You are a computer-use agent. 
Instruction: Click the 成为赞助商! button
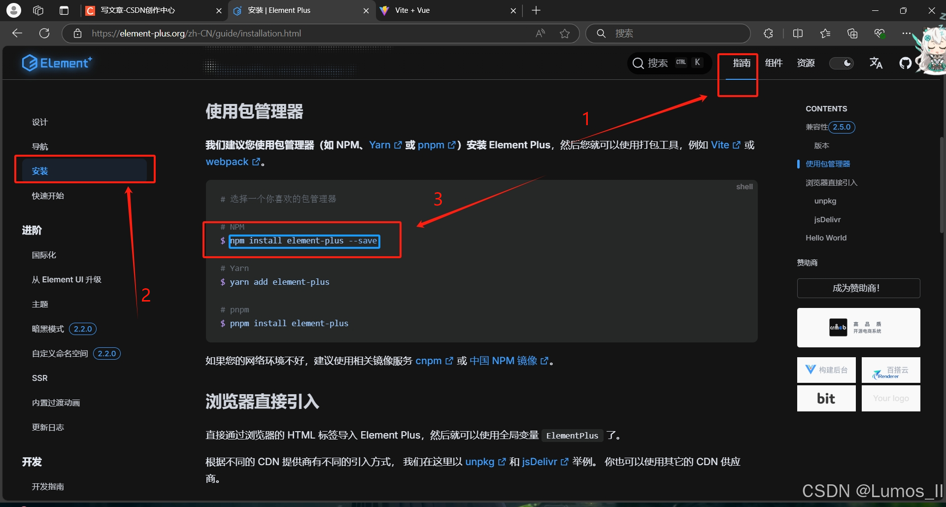(858, 288)
